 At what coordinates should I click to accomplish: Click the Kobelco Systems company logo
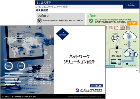(x=89, y=90)
